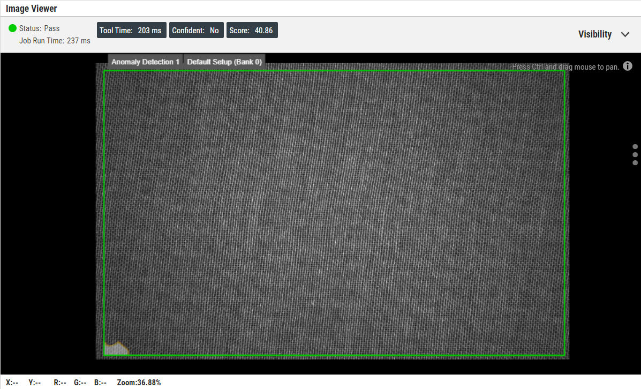
Task: Click the Job Run Time: 237 ms text
Action: 55,41
